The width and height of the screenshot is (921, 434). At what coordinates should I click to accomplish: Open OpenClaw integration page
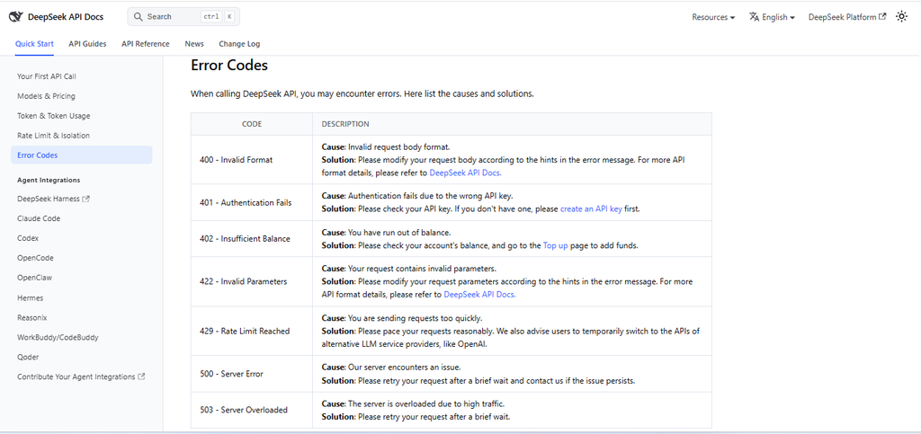pos(35,278)
